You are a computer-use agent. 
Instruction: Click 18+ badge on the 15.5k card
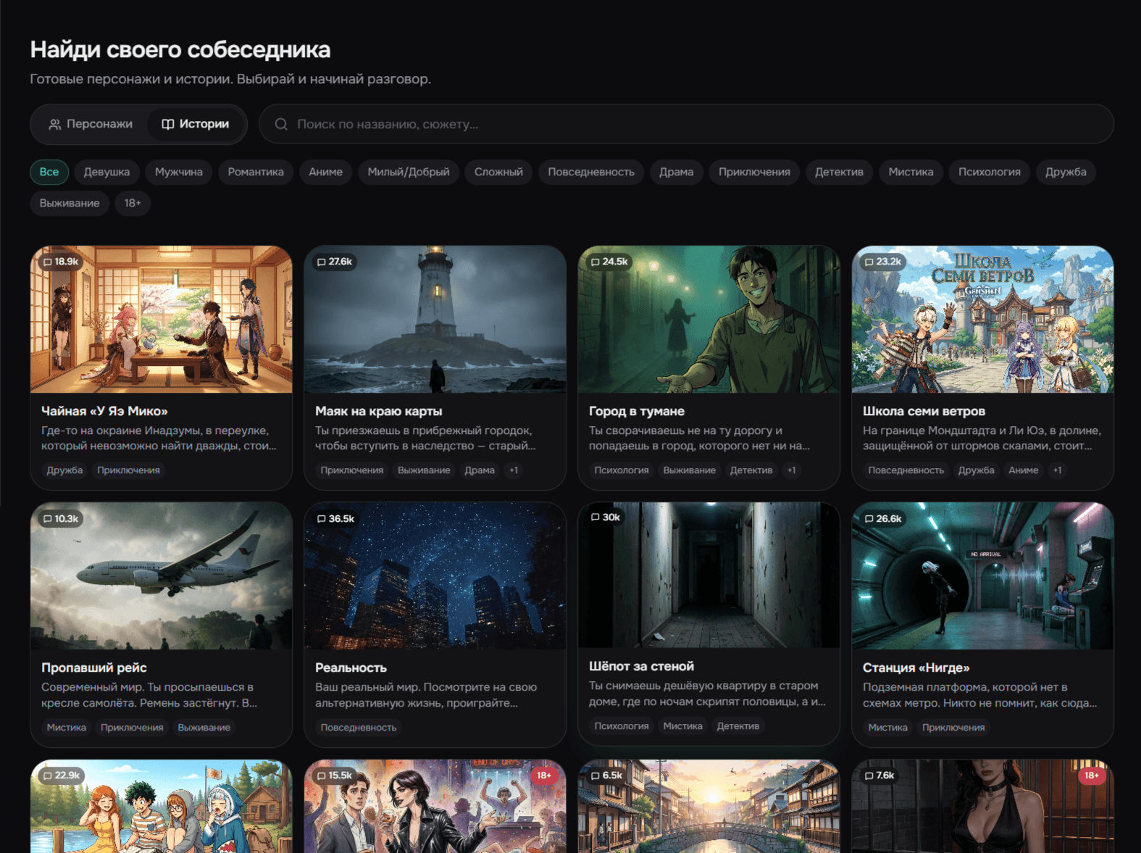click(x=544, y=775)
